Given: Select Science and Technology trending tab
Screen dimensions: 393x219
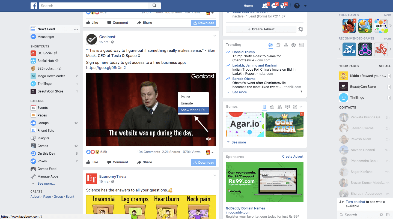Looking at the screenshot, I should pyautogui.click(x=286, y=45).
